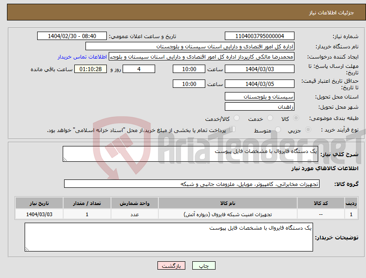Click the need date cell 1404/03/03 in table
Screen dimensions: 366x278
pos(39,214)
